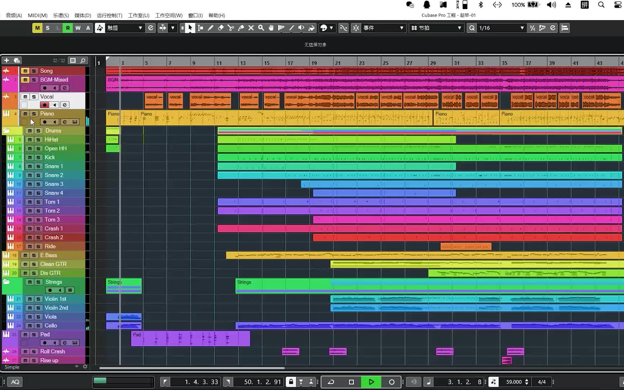This screenshot has width=624, height=390.
Task: Click the AQ auto quantize button
Action: tap(15, 382)
